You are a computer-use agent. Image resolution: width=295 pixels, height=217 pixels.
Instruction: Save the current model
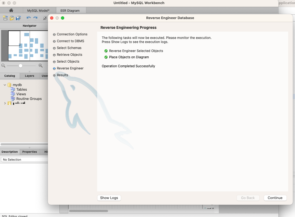click(18, 18)
